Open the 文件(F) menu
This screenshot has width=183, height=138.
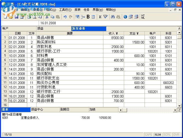click(12, 10)
